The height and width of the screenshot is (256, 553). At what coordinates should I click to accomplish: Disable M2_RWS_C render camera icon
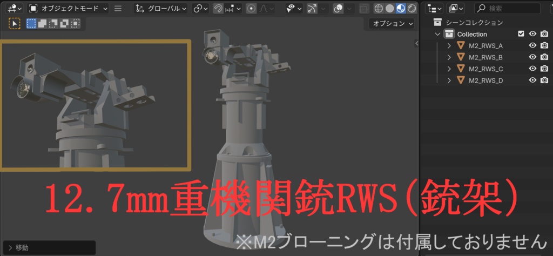click(544, 69)
